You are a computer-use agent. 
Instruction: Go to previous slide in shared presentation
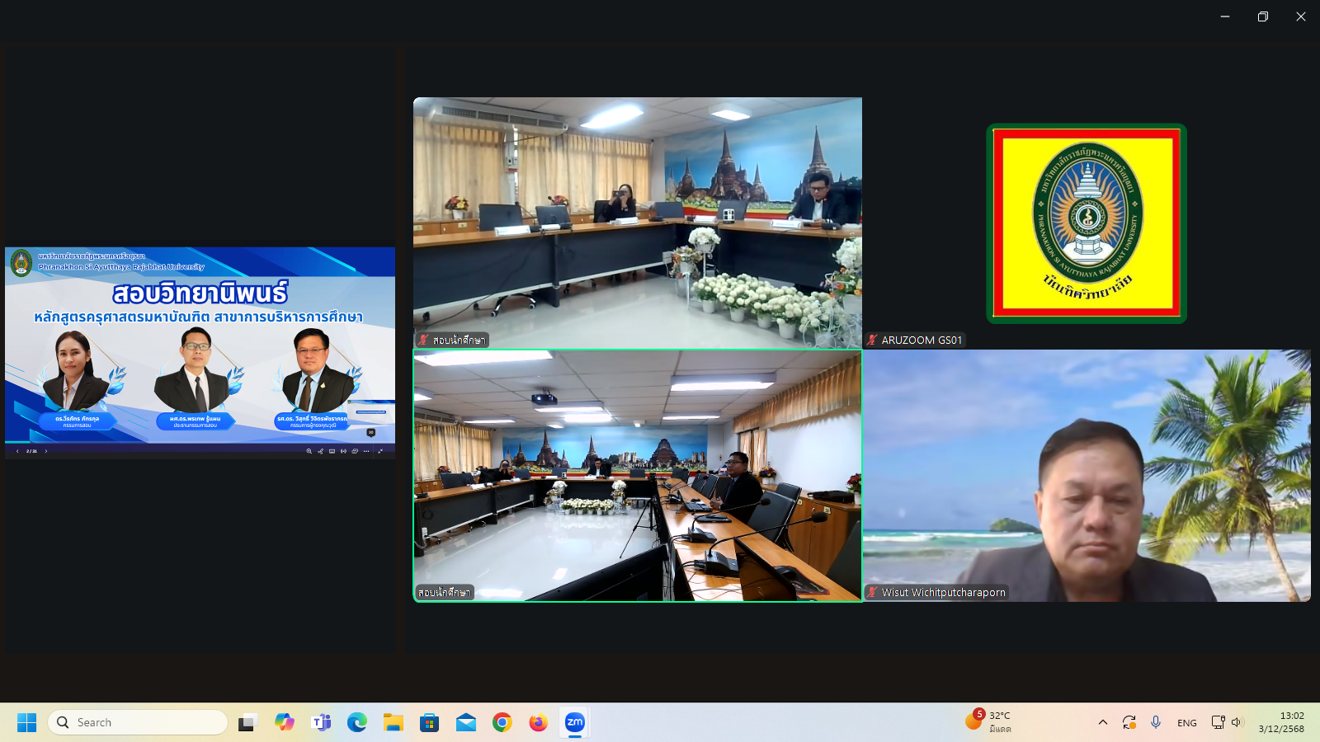click(17, 451)
